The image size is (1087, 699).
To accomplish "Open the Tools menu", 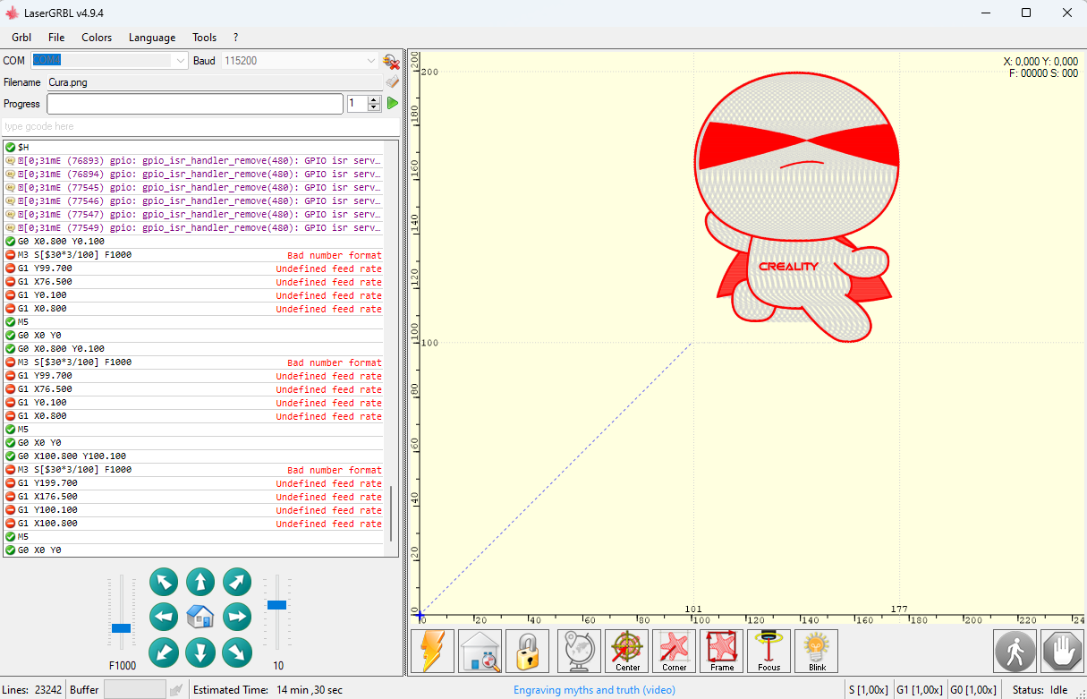I will pos(205,38).
